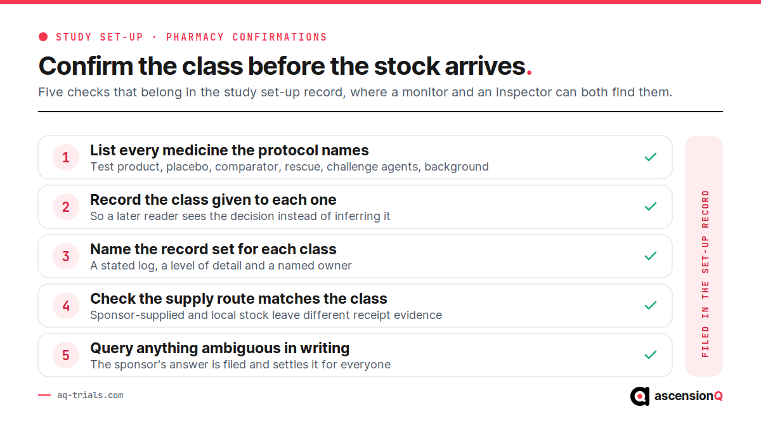Select the Study Set-Up Pharmacy Confirmations label
Image resolution: width=761 pixels, height=428 pixels.
[x=192, y=37]
